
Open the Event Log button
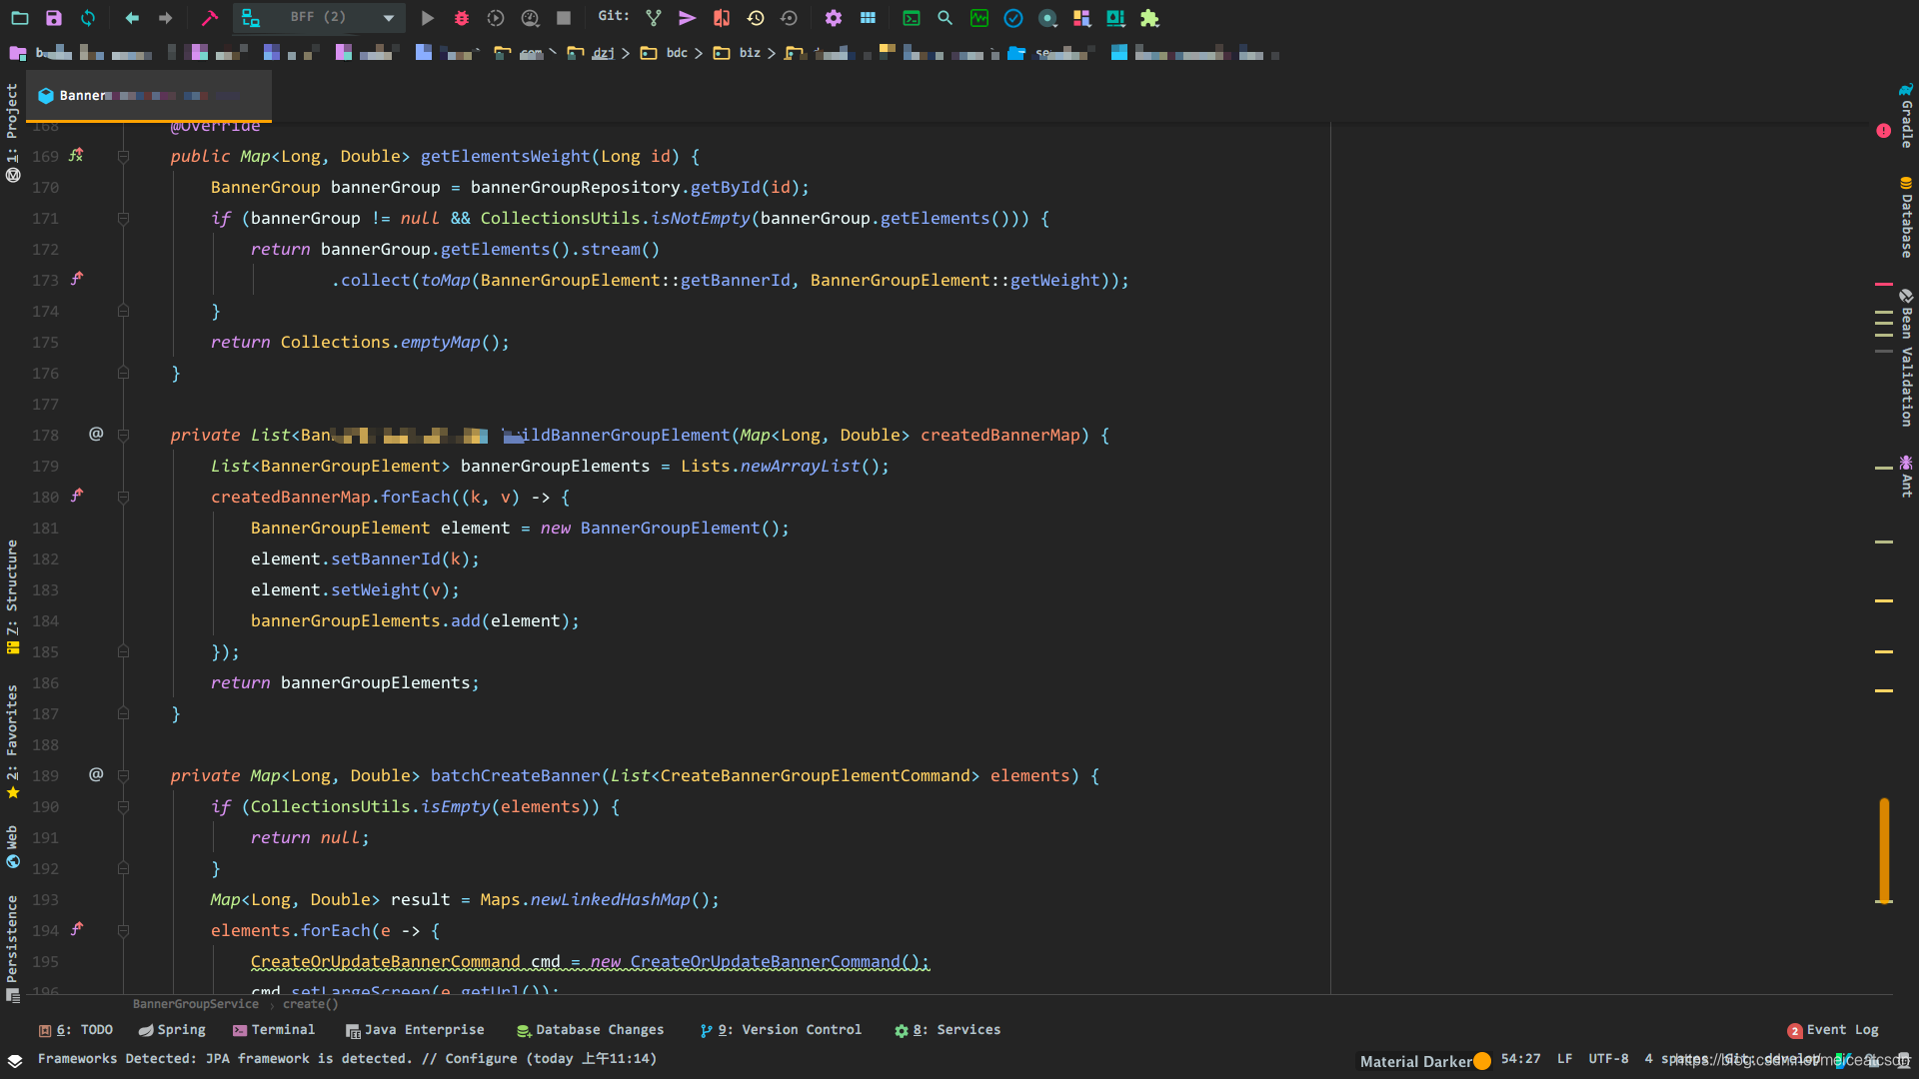(x=1833, y=1030)
